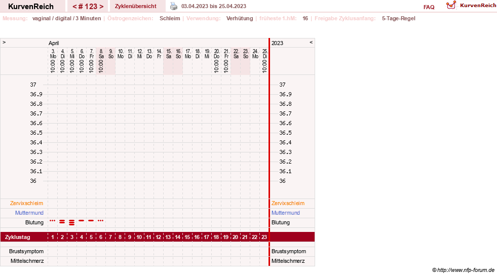Open the FAQ link
This screenshot has width=497, height=276.
pos(429,7)
